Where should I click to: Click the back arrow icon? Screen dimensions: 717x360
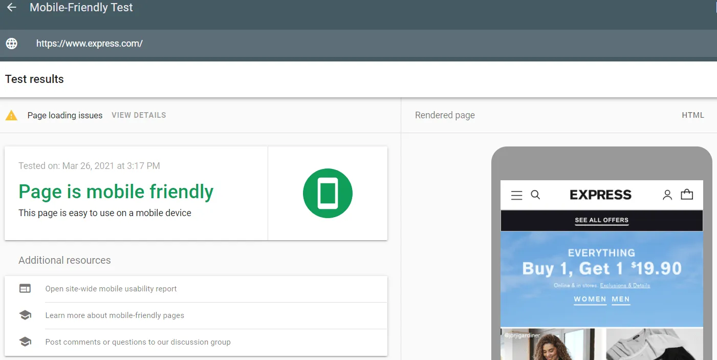click(x=11, y=8)
